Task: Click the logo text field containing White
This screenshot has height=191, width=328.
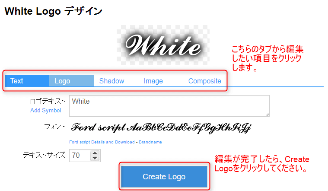Action: coord(169,105)
